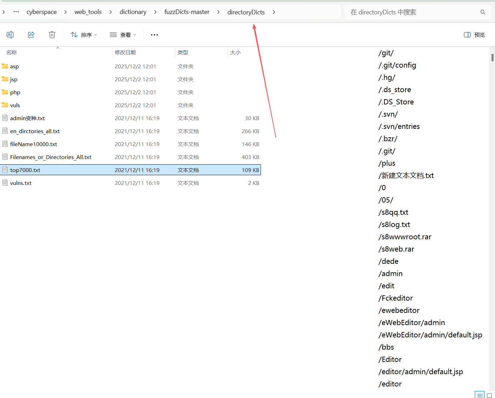
Task: Open the 查看 view dropdown
Action: click(x=123, y=35)
